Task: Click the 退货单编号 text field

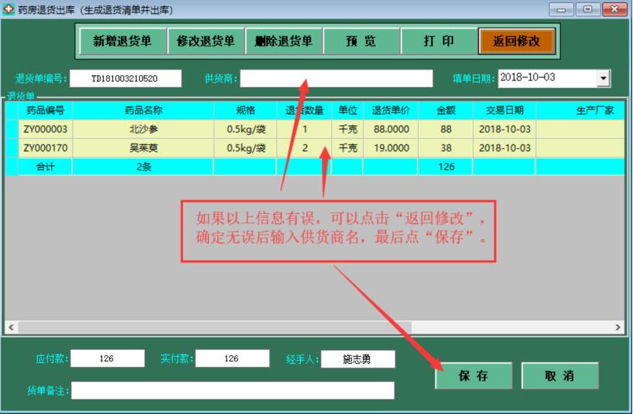Action: [125, 79]
